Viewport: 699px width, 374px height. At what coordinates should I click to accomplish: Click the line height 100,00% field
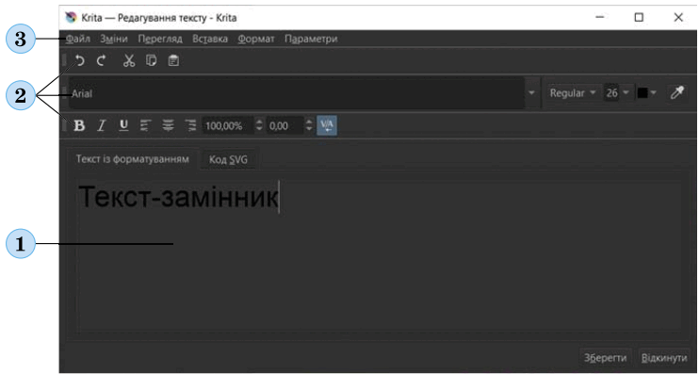[x=228, y=126]
